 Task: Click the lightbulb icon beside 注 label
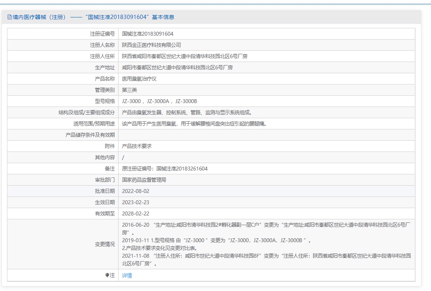coord(107,275)
